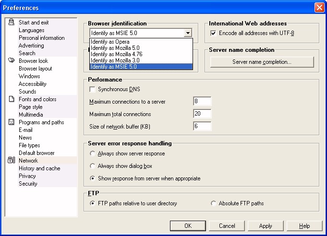
Task: Go to the Privacy preferences section
Action: pyautogui.click(x=27, y=176)
